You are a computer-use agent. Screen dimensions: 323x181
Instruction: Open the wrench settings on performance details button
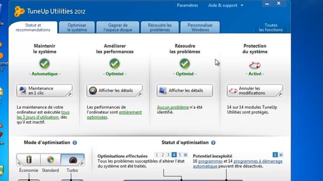point(140,94)
